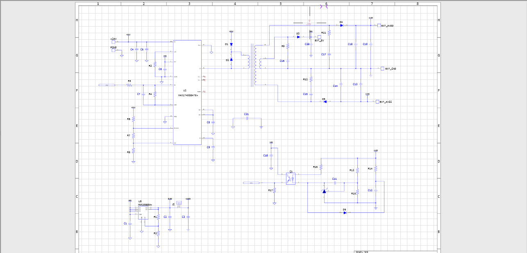Select capacitor C15 symbol
The width and height of the screenshot is (527, 253).
[x=311, y=94]
